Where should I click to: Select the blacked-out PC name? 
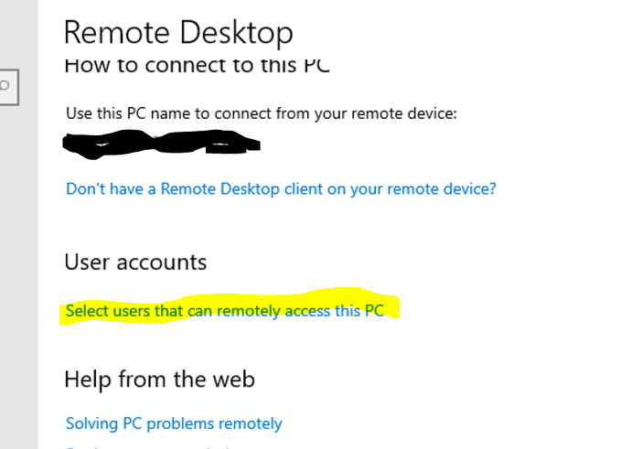pyautogui.click(x=161, y=144)
